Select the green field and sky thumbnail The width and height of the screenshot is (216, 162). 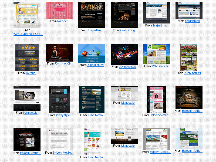click(157, 54)
